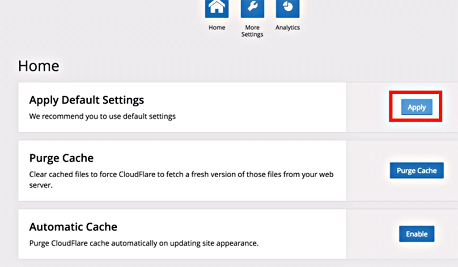458x267 pixels.
Task: Click the blue Analytics navigation icon
Action: click(287, 8)
